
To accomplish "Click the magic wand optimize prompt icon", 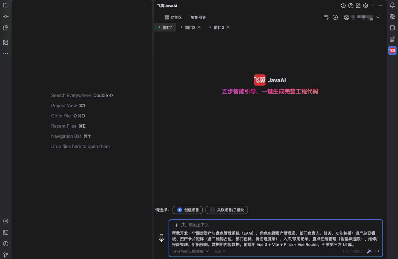I will coord(369,251).
